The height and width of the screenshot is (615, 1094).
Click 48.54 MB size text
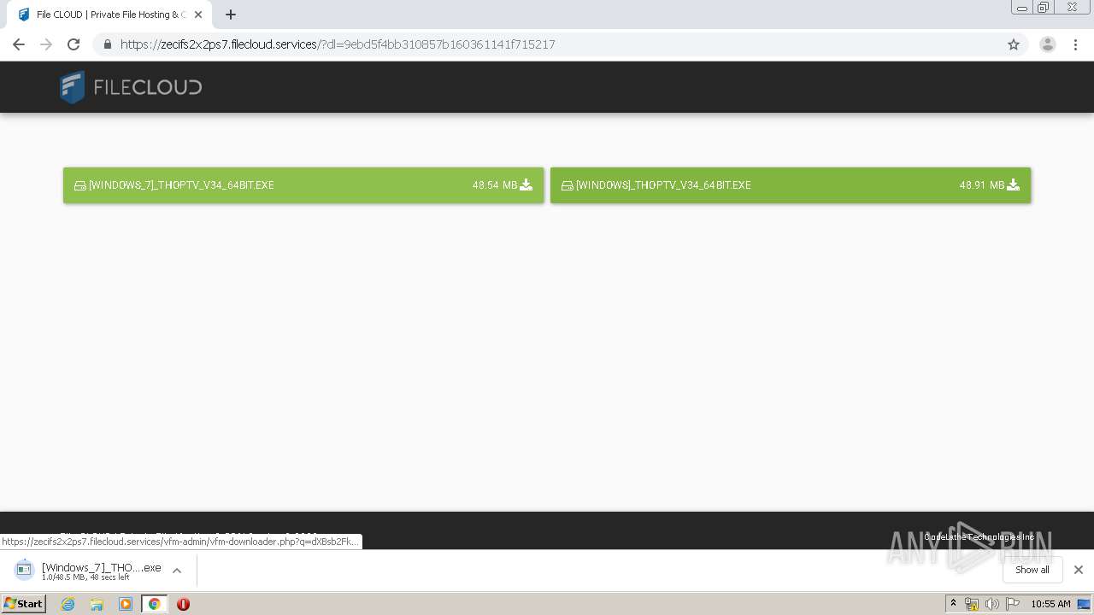(x=495, y=185)
